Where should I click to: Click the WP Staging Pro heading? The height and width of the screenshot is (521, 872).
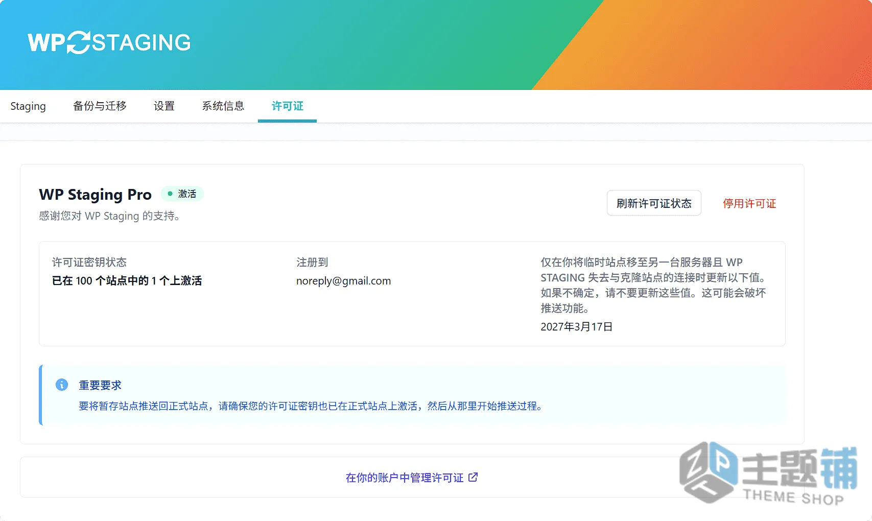point(95,195)
